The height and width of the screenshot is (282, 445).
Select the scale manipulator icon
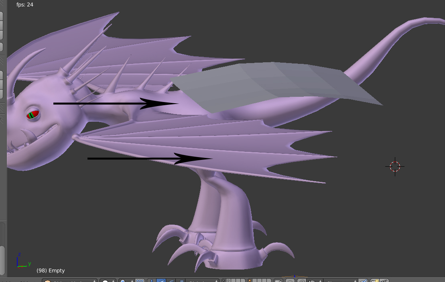pyautogui.click(x=181, y=280)
